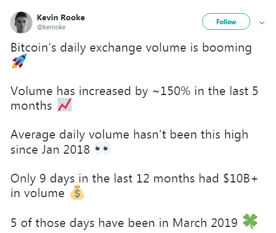The width and height of the screenshot is (276, 233).
Task: Click the text 'Bitcoin's daily exchange volume is booming'
Action: tap(131, 48)
